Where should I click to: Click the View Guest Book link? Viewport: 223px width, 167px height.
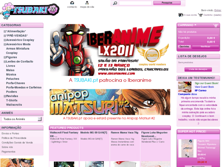click(x=204, y=87)
